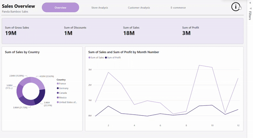Click the Sum of Sales line legend item
253x138 pixels.
(x=97, y=57)
